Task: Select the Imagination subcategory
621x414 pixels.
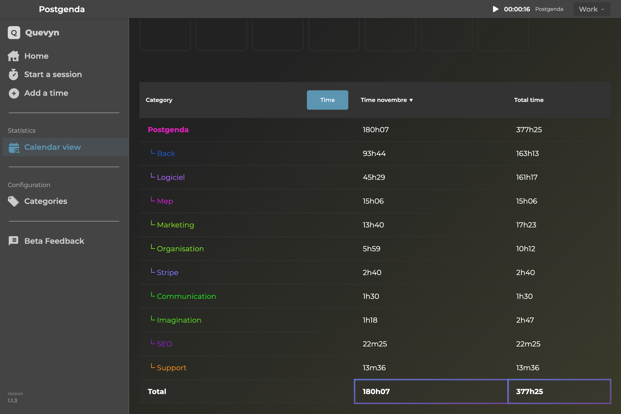Action: 179,320
